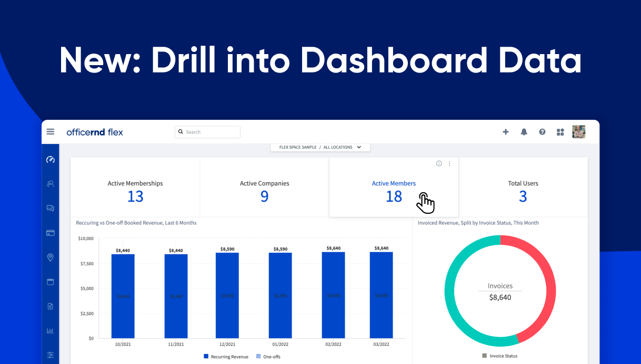Click the magnifier icon in the search box

point(181,132)
